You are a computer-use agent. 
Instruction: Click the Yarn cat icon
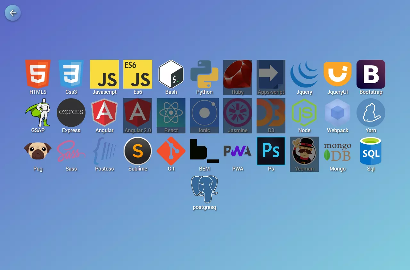click(371, 113)
